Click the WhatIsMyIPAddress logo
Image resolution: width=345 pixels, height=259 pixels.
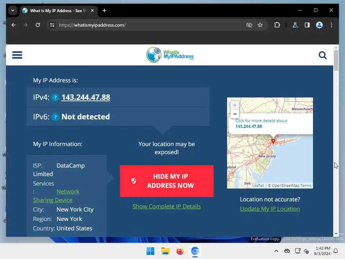[x=170, y=55]
